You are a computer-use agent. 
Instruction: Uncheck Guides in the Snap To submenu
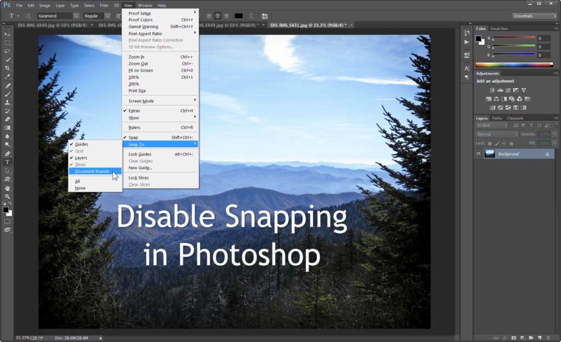[82, 144]
